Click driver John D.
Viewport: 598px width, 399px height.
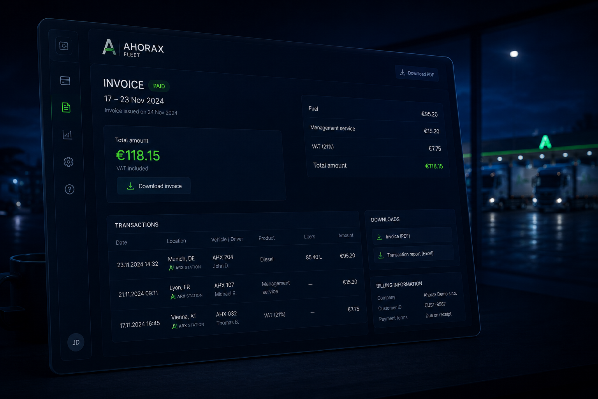(x=221, y=266)
